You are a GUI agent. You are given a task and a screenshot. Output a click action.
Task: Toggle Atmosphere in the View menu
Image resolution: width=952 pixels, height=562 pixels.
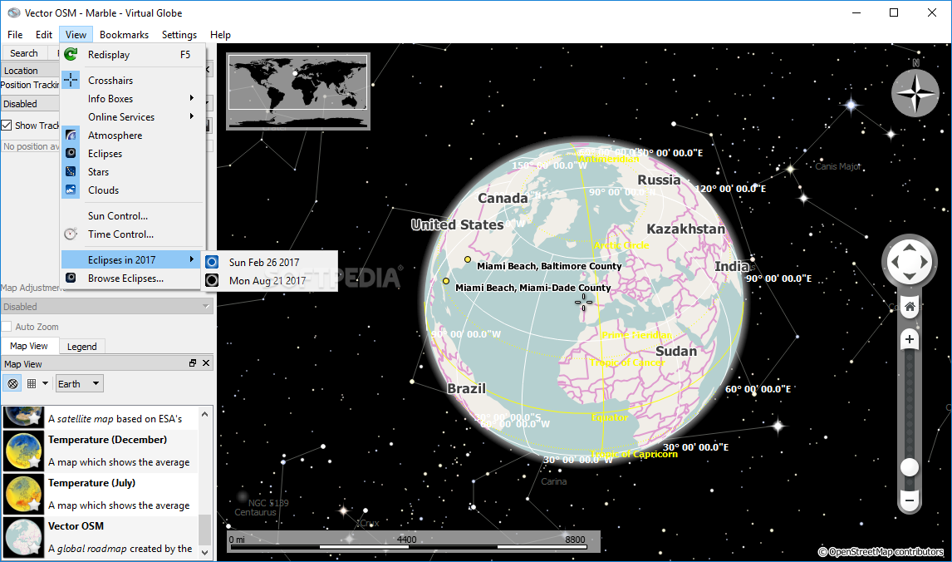(132, 135)
